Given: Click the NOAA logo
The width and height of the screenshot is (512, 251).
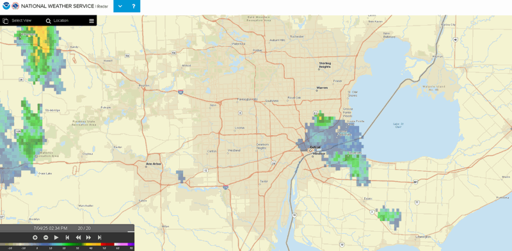Looking at the screenshot, I should 6,6.
